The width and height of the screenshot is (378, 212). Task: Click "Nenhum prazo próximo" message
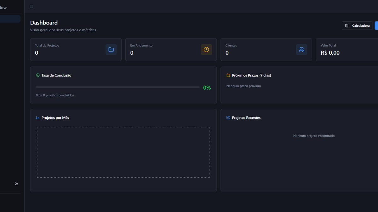(x=243, y=86)
